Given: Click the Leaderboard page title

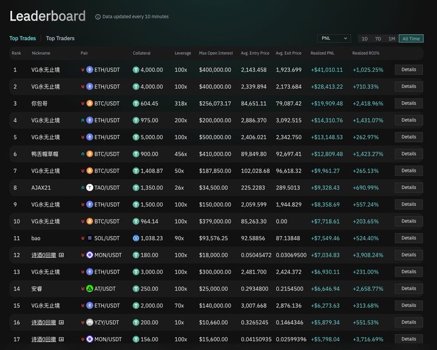Looking at the screenshot, I should tap(48, 16).
